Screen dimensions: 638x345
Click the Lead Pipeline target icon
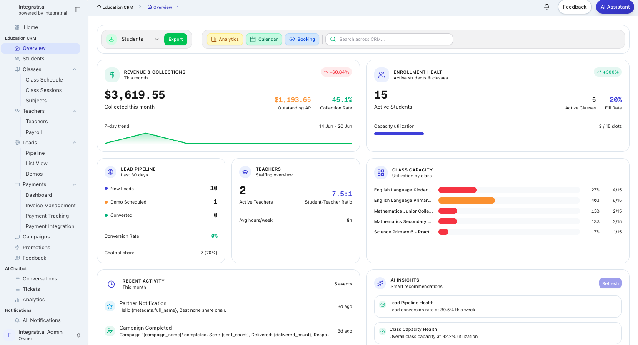click(x=110, y=172)
